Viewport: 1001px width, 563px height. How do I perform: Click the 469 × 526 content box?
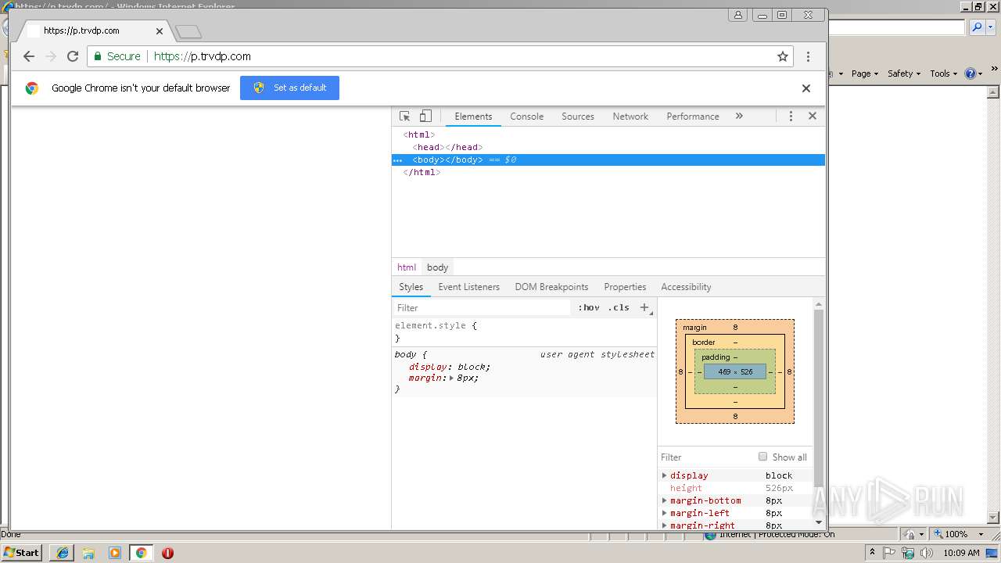click(x=735, y=372)
